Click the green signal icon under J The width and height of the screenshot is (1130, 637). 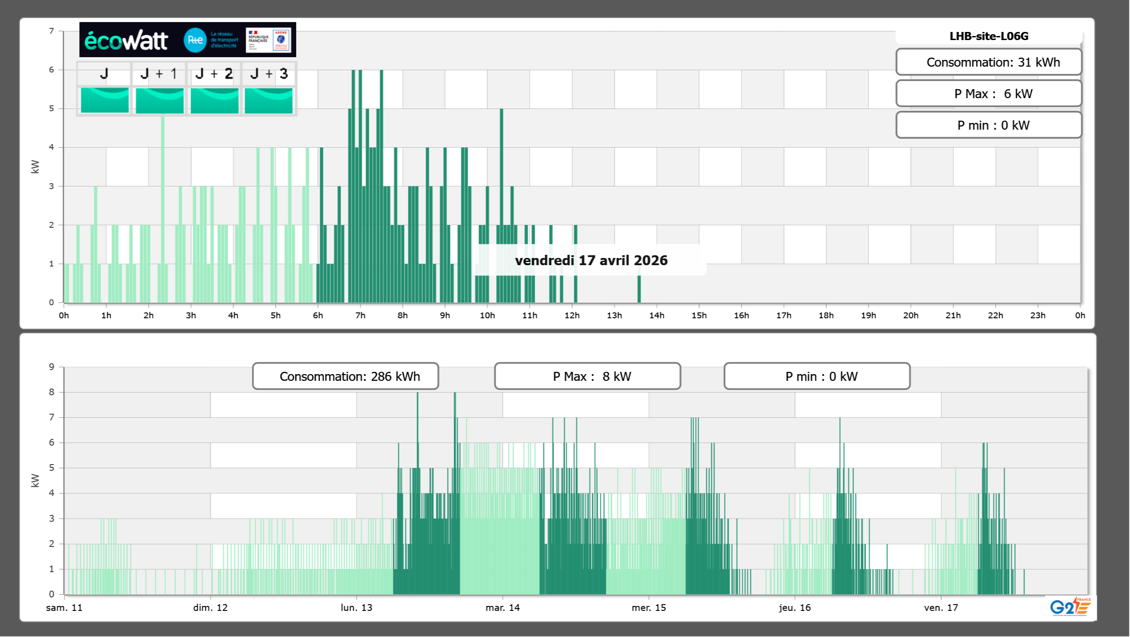point(105,100)
